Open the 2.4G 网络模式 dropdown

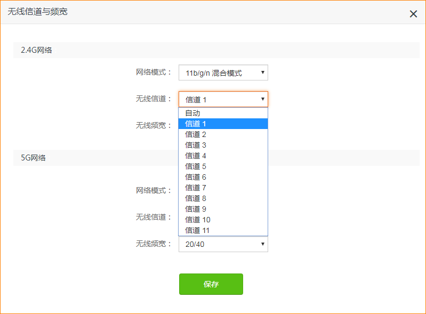[x=223, y=73]
